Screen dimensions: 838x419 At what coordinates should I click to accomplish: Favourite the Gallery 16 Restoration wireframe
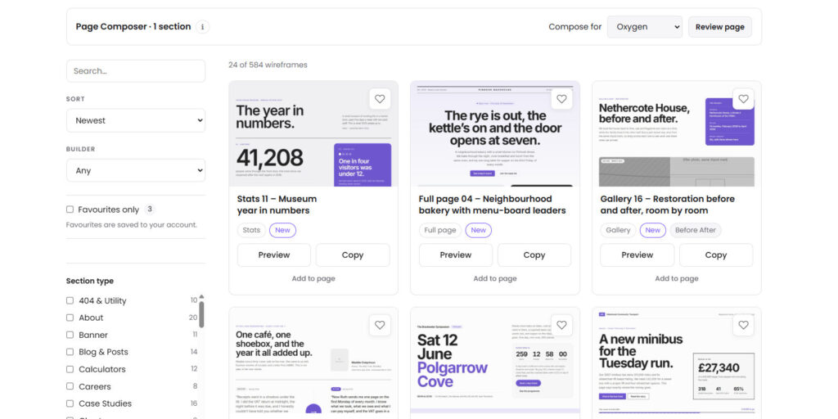point(743,99)
